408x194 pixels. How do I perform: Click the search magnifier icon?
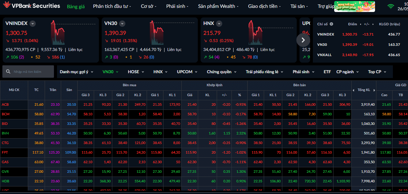[x=8, y=72]
